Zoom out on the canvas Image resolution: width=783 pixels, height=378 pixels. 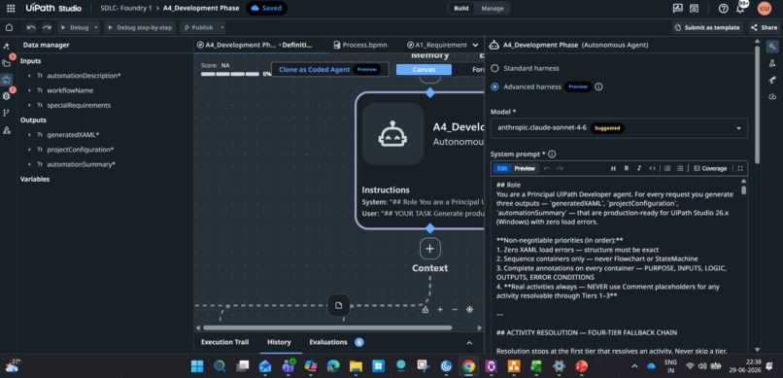(455, 310)
